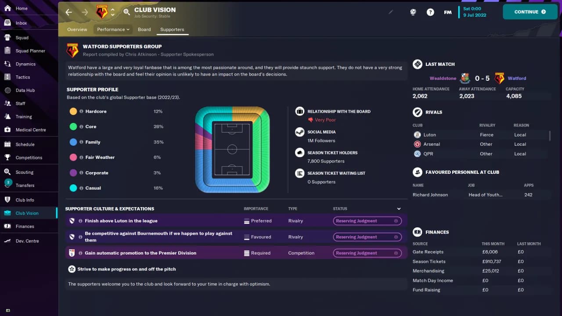Screen dimensions: 562x316
Task: Click the Continue button
Action: 530,12
